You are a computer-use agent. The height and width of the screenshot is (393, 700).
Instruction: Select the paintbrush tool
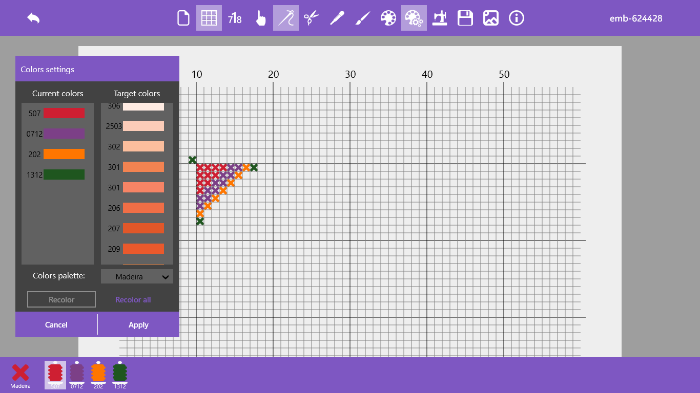coord(362,18)
